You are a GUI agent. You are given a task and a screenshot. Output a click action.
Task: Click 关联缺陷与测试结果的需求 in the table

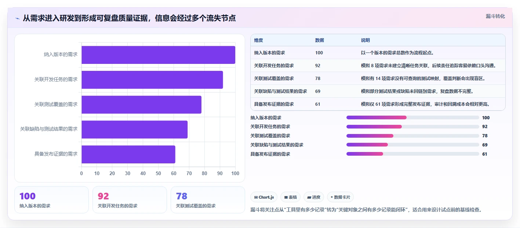280,91
